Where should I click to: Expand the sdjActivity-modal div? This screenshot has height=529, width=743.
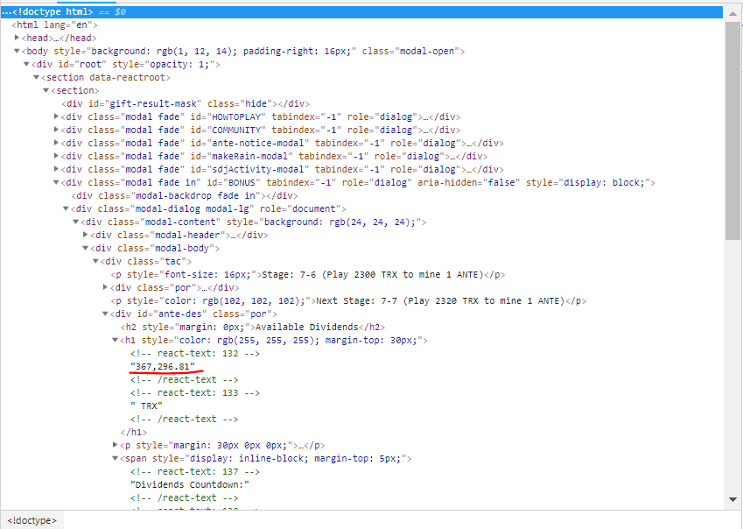(x=56, y=169)
